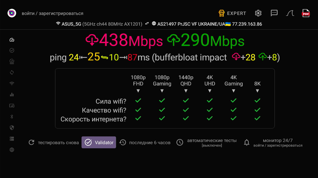Toggle автоматические тесты (выключен)

pos(207,142)
